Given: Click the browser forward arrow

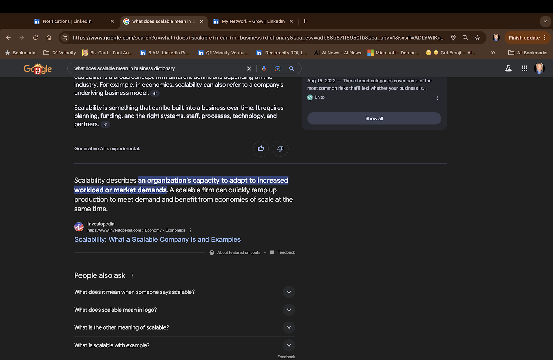Looking at the screenshot, I should 22,38.
